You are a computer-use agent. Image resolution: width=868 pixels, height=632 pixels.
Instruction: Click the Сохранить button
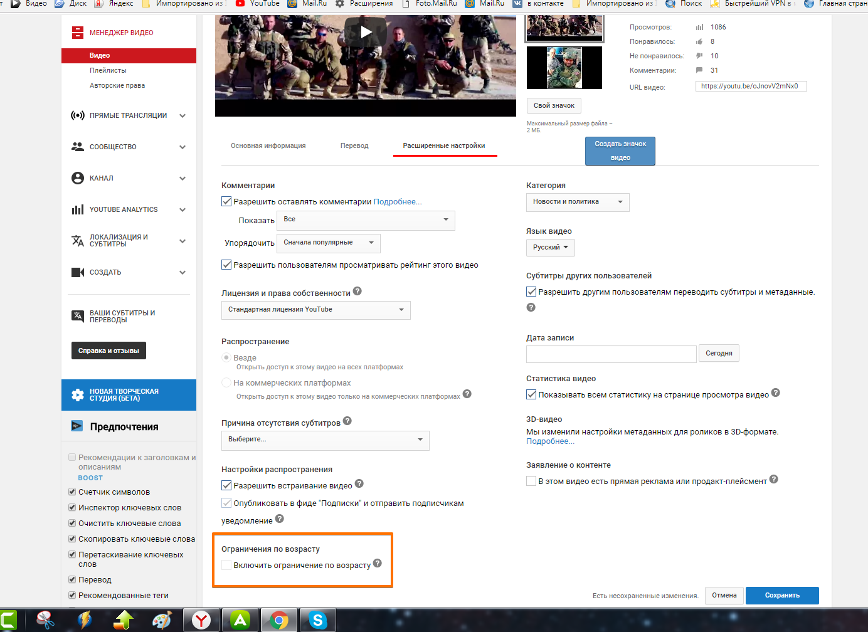(x=782, y=596)
